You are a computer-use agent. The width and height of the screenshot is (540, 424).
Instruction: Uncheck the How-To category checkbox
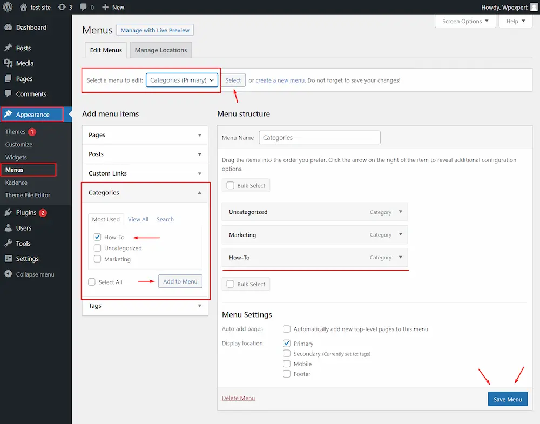click(x=97, y=237)
